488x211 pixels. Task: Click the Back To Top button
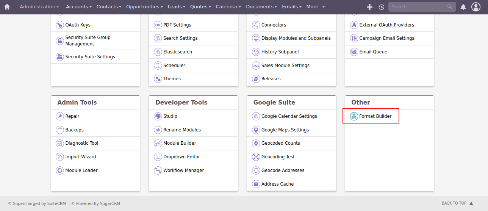[x=457, y=203]
